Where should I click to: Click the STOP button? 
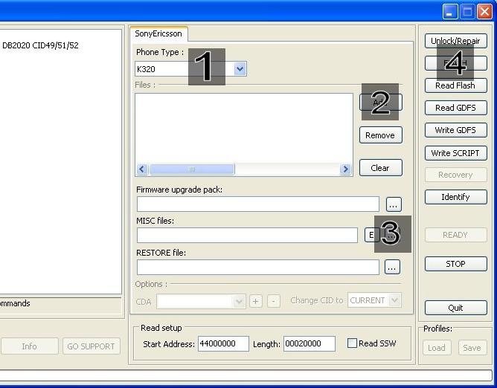coord(456,264)
